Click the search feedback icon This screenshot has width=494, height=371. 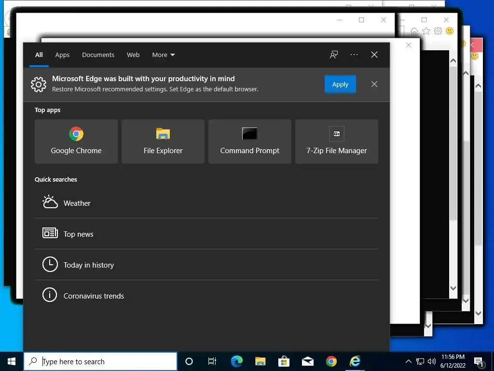tap(334, 55)
